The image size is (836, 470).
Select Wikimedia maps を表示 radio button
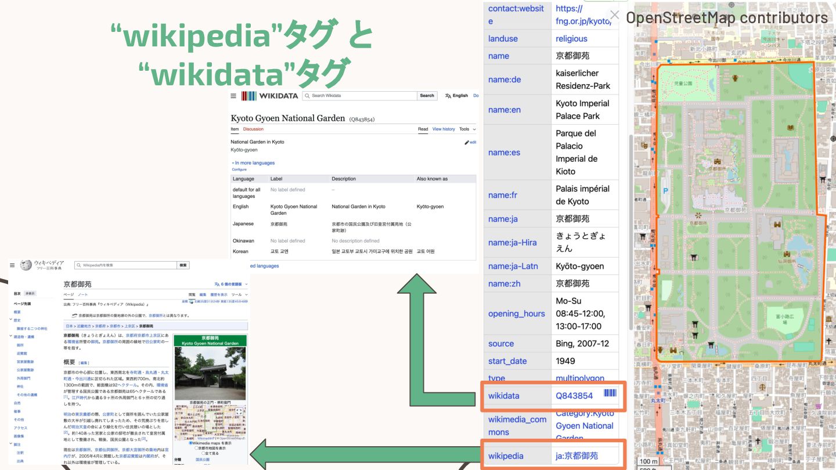coord(191,443)
